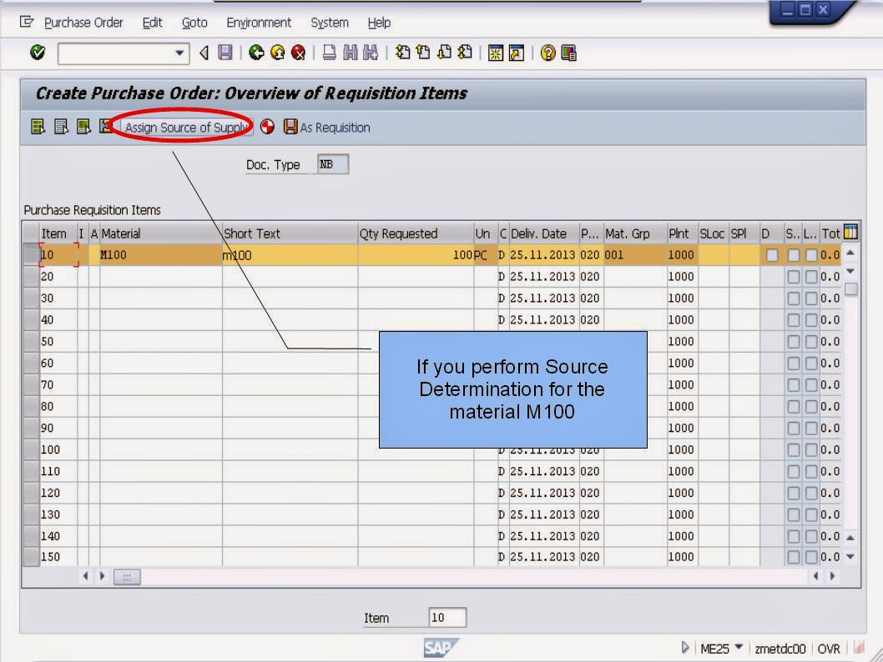Click the second document icon in application toolbar
883x662 pixels.
[61, 127]
